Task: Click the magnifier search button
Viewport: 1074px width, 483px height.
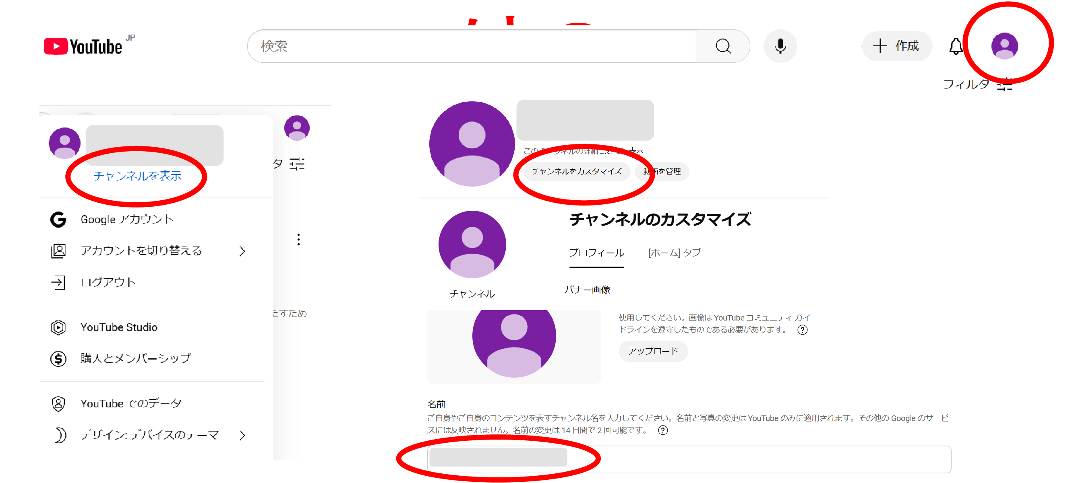Action: pos(722,46)
